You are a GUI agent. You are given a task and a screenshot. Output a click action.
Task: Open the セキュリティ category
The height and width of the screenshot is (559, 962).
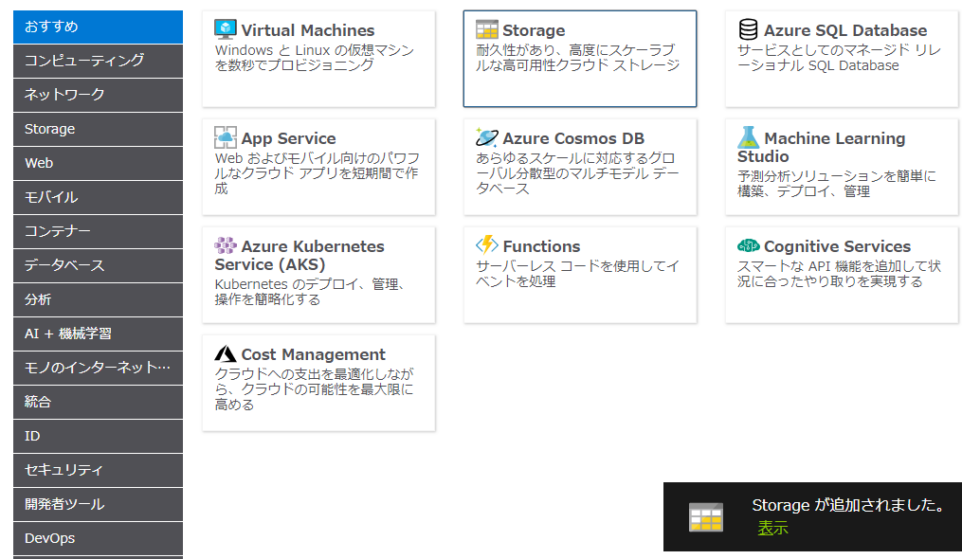pyautogui.click(x=99, y=470)
